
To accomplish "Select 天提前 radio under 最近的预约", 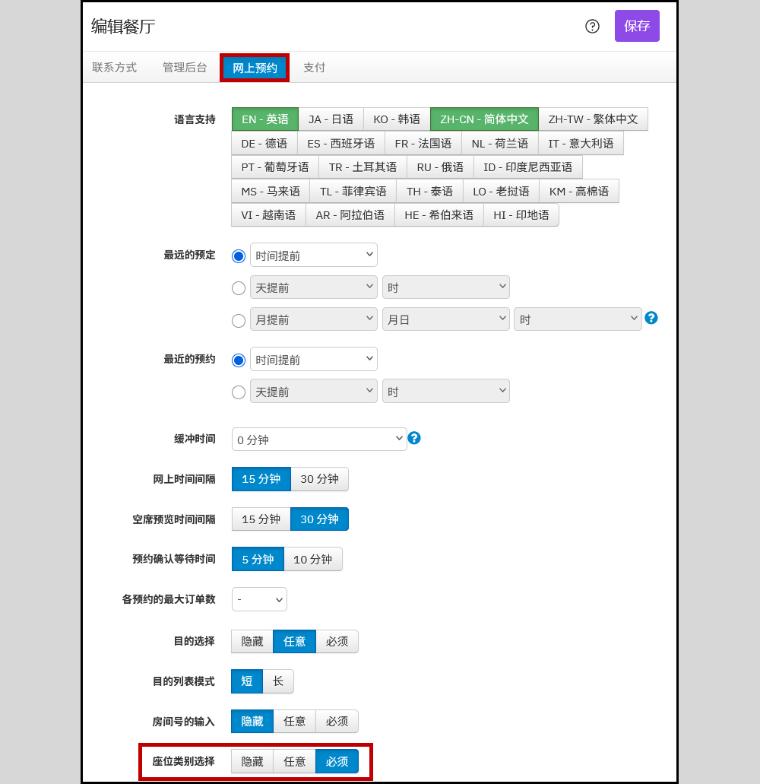I will [x=239, y=392].
